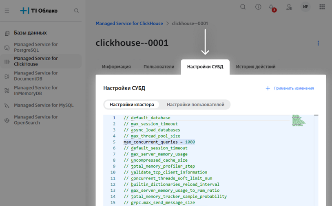This screenshot has width=332, height=206.
Task: Open the top bar search icon
Action: [243, 7]
